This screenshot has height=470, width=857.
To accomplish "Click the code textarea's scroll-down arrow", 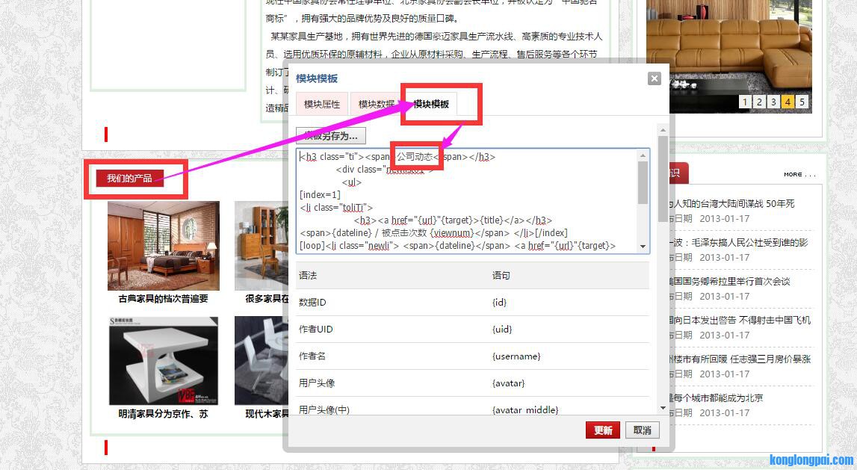I will [643, 247].
